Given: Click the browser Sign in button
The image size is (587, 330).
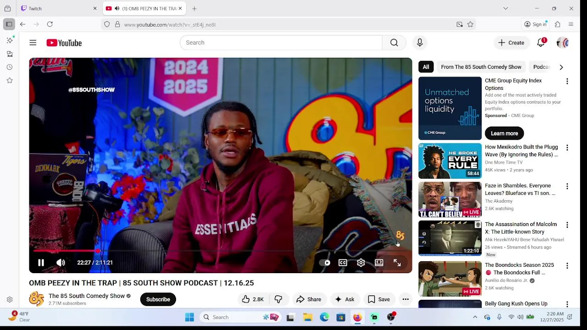Looking at the screenshot, I should [x=536, y=24].
